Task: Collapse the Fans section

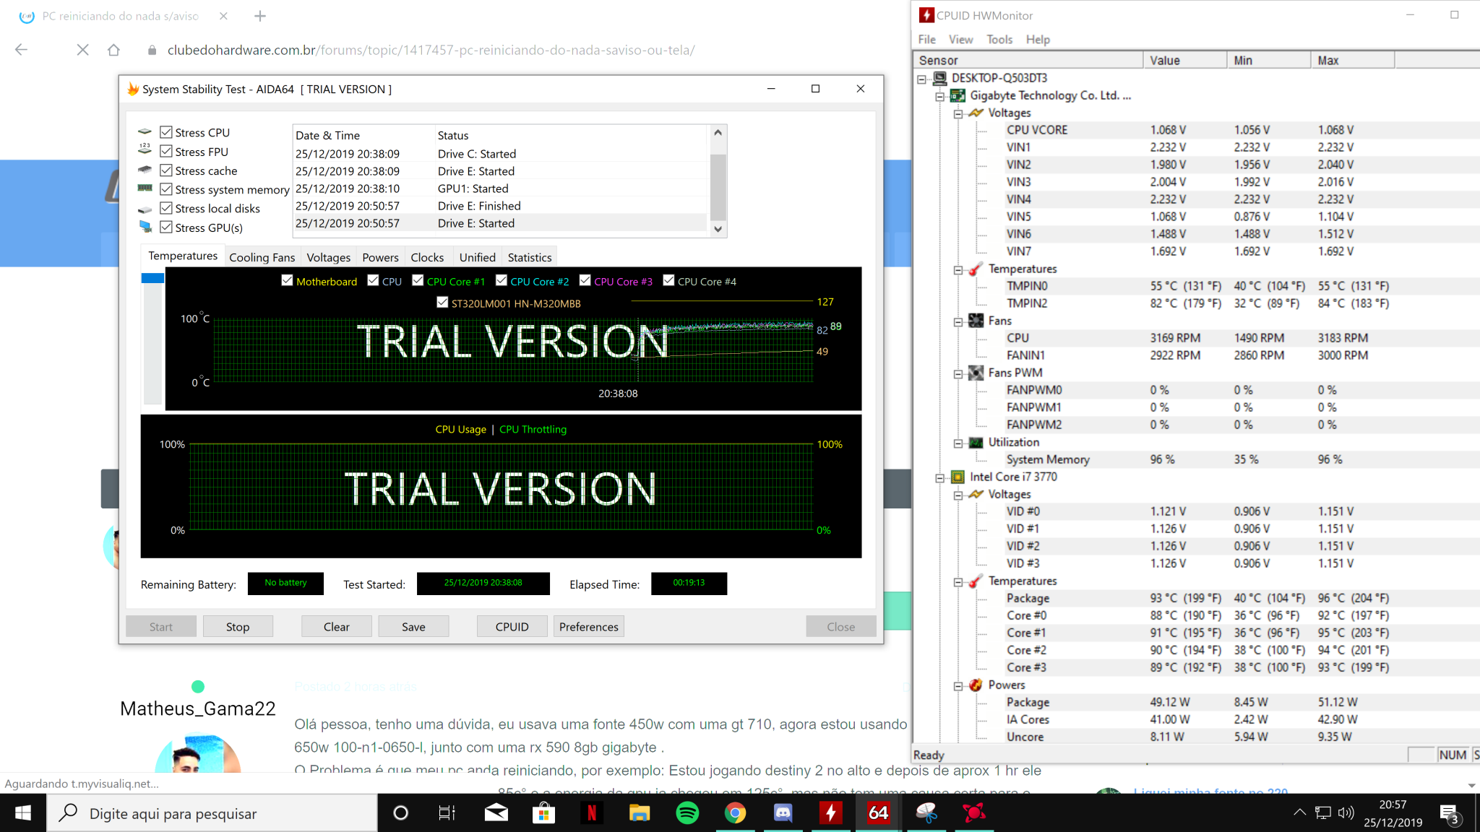Action: (958, 321)
